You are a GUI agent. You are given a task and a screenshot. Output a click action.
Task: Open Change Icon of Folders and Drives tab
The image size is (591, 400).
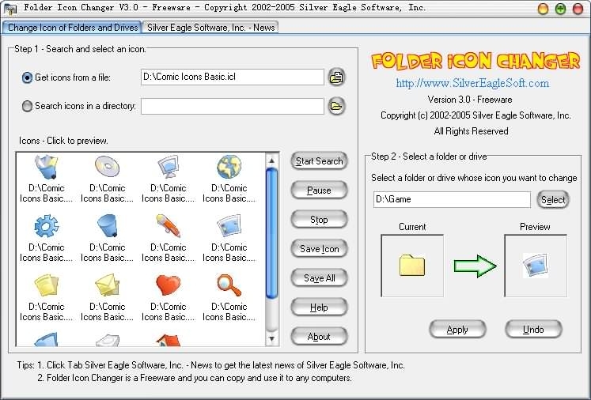[72, 28]
